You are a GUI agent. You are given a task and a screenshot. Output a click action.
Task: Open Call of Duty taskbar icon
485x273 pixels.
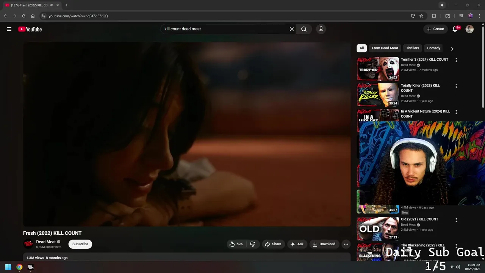(30, 267)
